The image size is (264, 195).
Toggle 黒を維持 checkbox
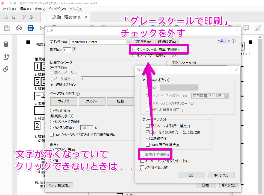tap(148, 139)
